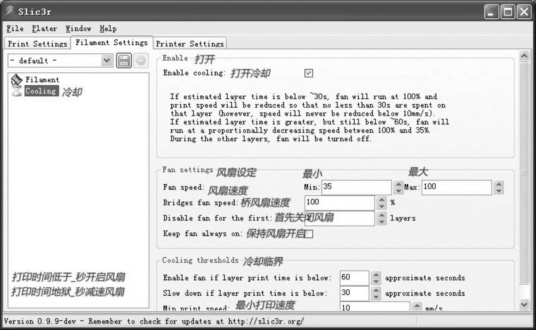The image size is (536, 330).
Task: Click the floppy disk save preset icon
Action: [124, 61]
